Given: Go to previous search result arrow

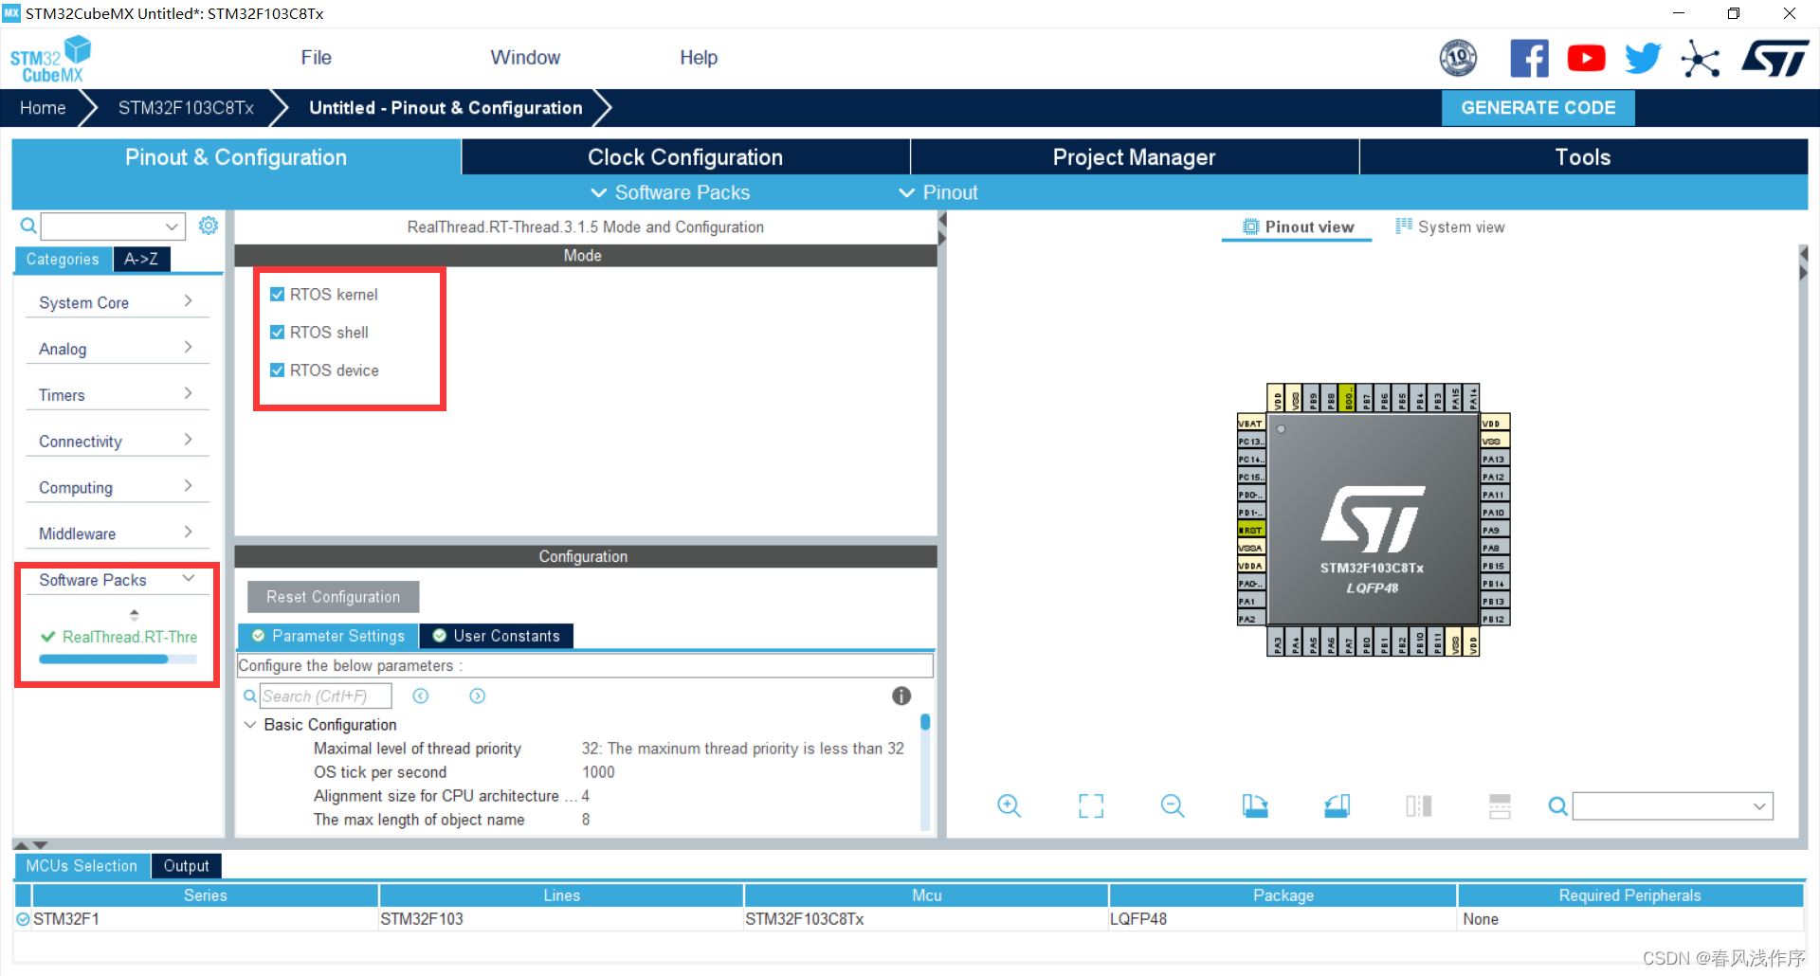Looking at the screenshot, I should point(421,696).
